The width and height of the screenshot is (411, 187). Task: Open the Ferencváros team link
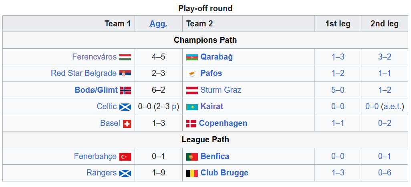pyautogui.click(x=94, y=57)
